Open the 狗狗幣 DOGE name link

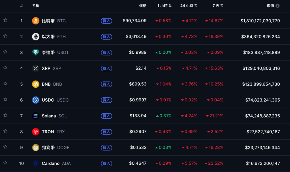(x=56, y=147)
